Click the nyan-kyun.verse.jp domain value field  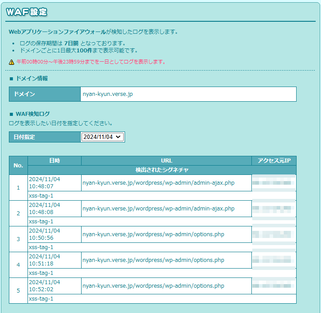point(188,94)
